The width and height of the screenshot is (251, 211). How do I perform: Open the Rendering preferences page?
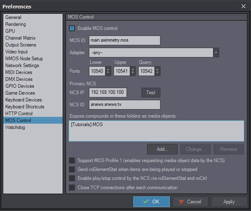pos(16,24)
